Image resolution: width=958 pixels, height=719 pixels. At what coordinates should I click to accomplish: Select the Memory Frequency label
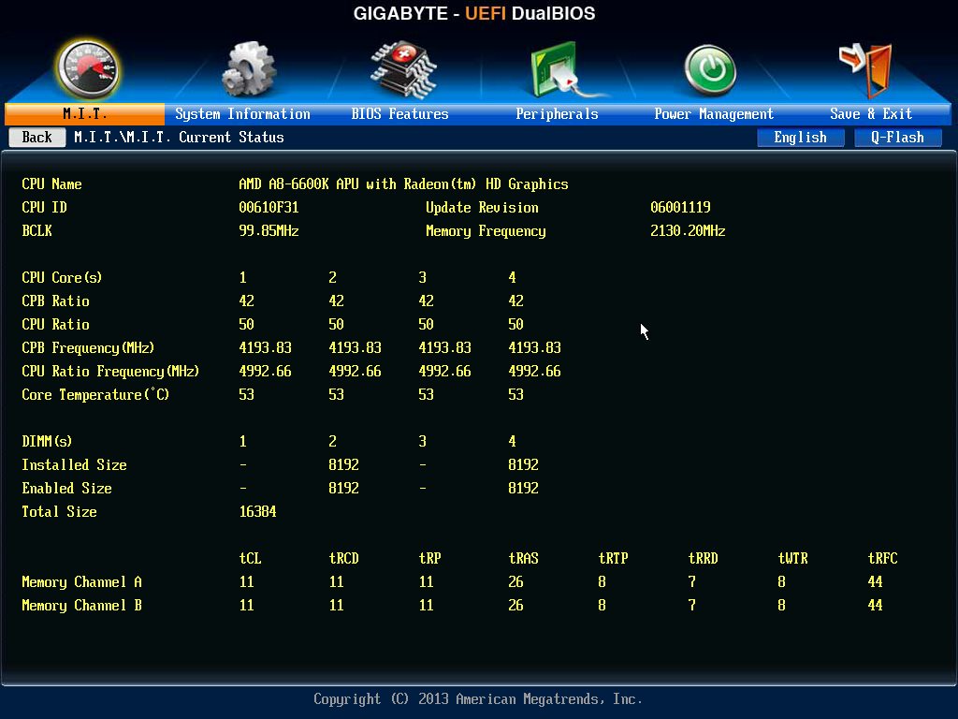pos(486,231)
